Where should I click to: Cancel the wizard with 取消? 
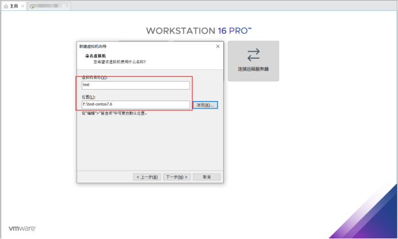[x=206, y=177]
